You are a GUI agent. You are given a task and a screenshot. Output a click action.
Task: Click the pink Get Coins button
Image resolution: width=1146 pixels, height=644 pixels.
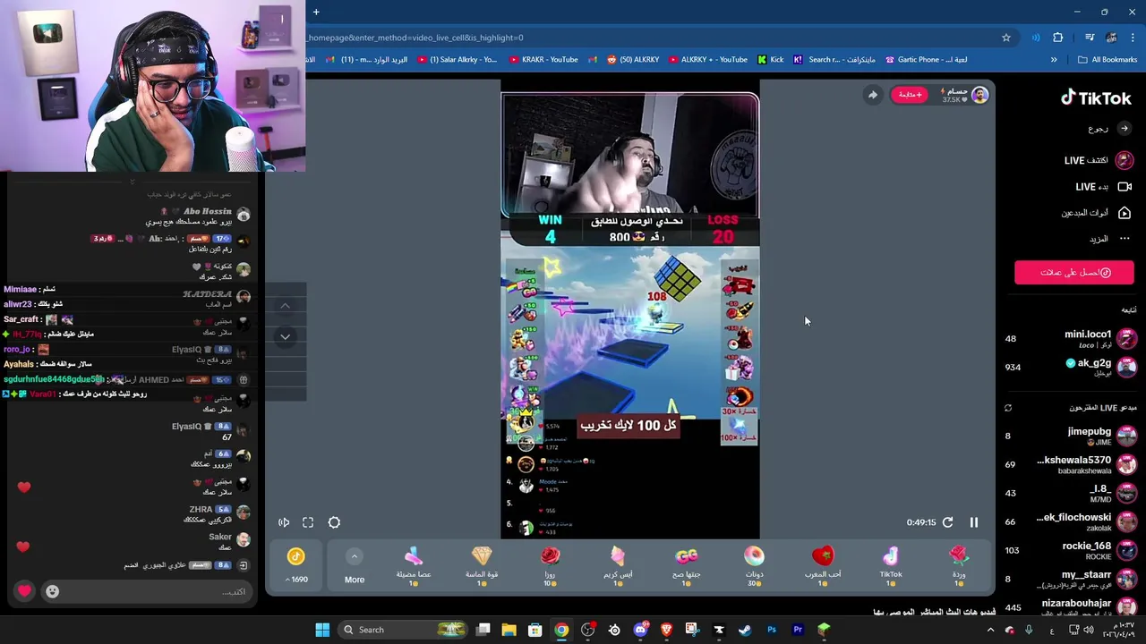pos(1074,273)
